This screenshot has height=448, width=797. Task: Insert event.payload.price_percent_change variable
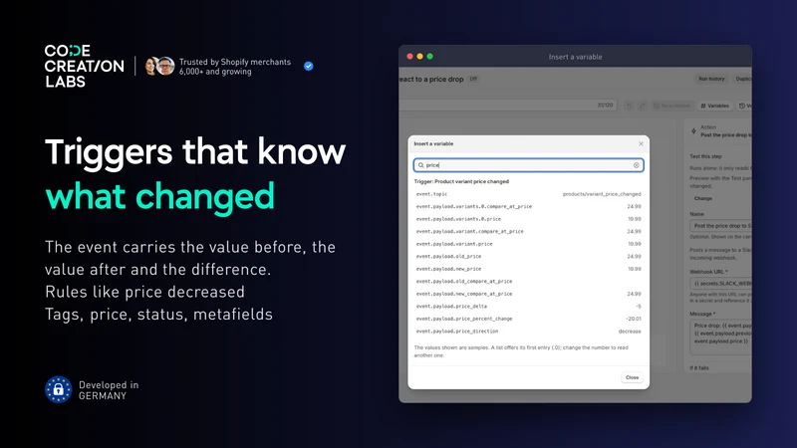(x=529, y=319)
